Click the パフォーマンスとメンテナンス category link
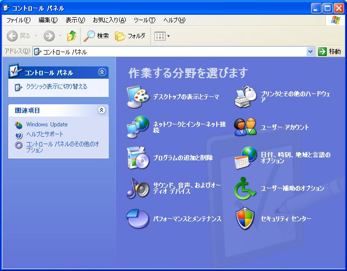The height and width of the screenshot is (271, 347). pyautogui.click(x=187, y=219)
